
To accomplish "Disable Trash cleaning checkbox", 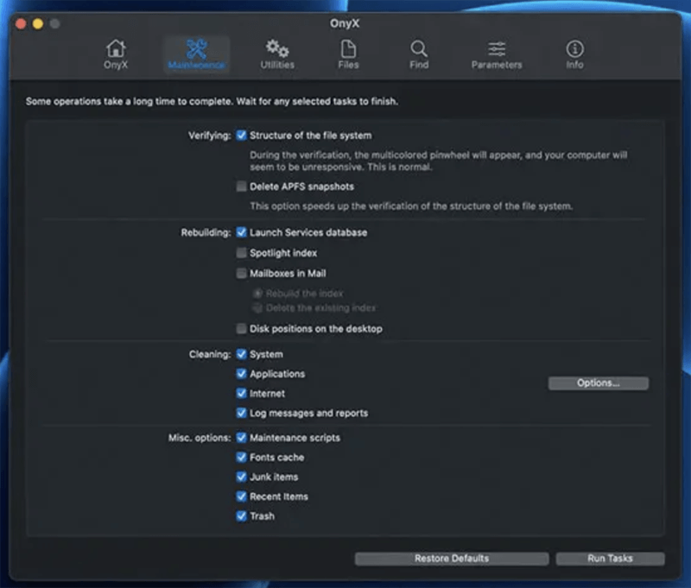I will click(x=242, y=516).
